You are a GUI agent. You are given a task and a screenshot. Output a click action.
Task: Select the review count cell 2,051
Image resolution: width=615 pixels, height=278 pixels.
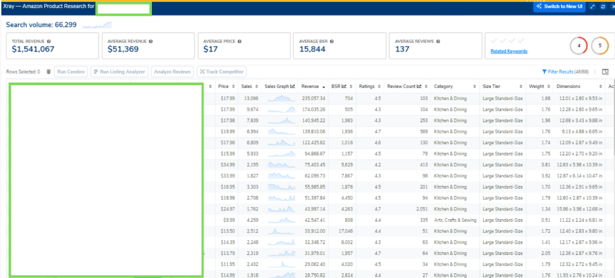421,209
